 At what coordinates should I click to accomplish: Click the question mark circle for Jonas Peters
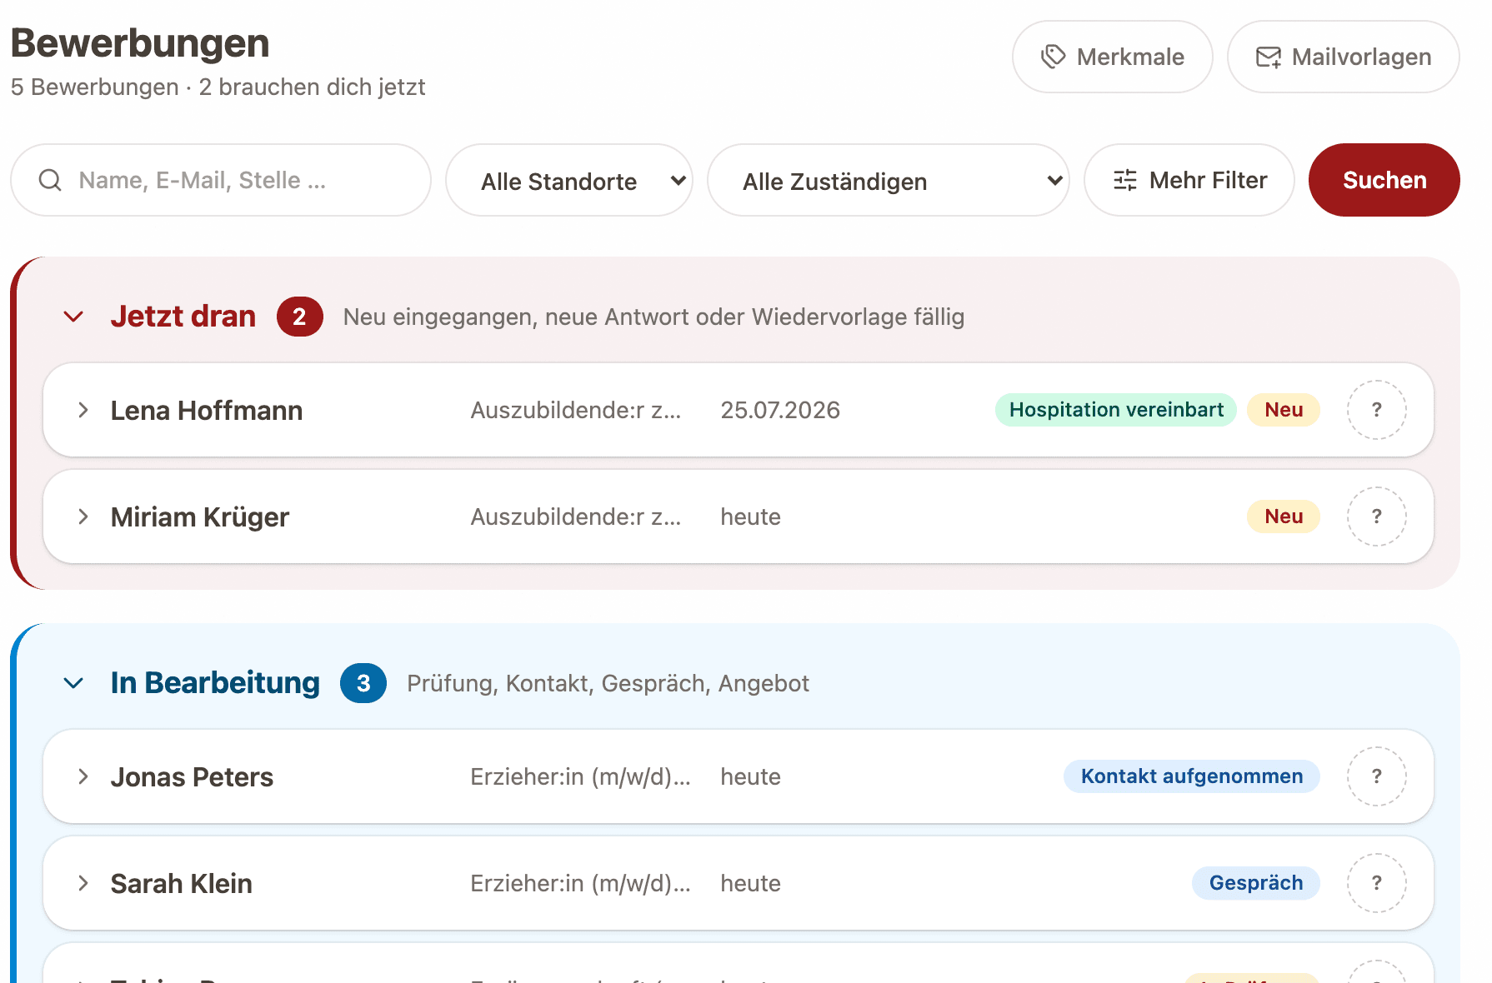[x=1377, y=776]
